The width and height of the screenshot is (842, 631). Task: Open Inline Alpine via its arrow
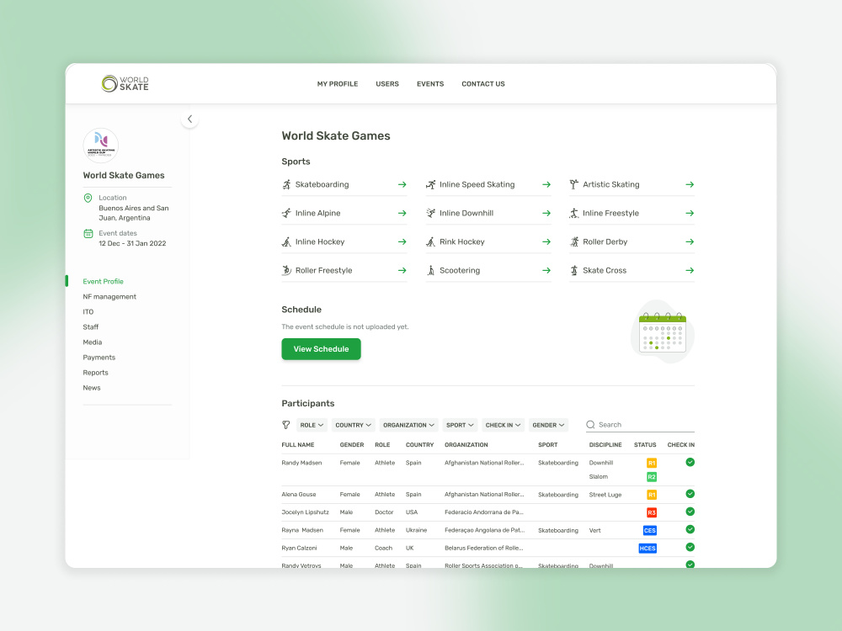point(402,213)
